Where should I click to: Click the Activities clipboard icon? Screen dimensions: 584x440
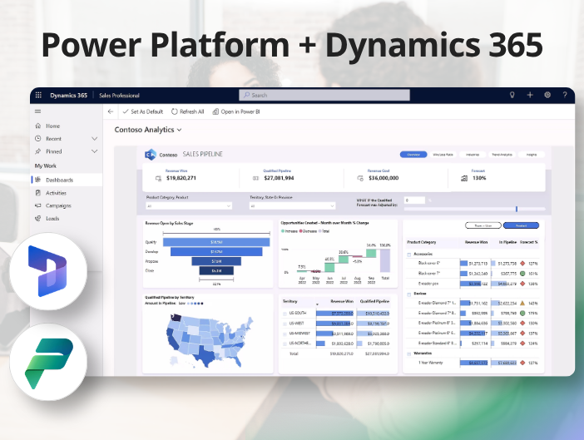pyautogui.click(x=38, y=193)
